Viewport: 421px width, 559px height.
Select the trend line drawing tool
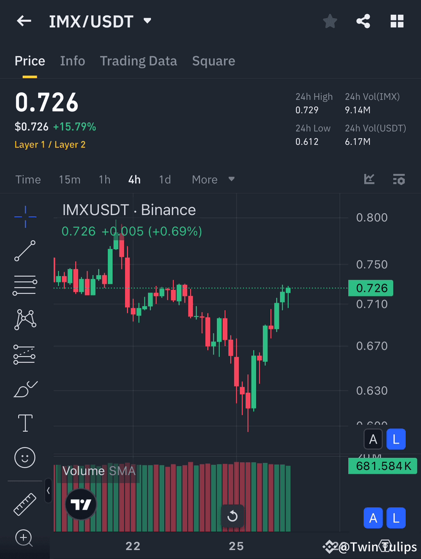pos(24,251)
